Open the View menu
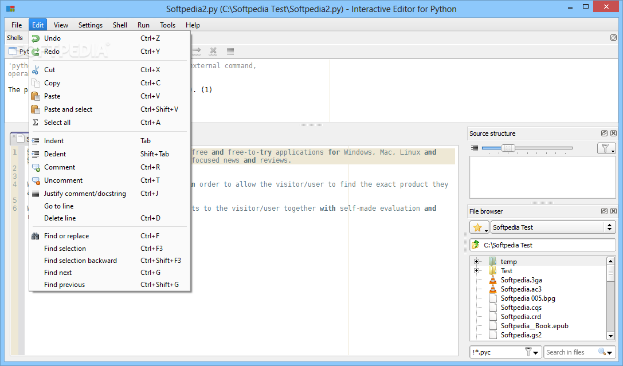Viewport: 623px width, 366px height. (61, 25)
